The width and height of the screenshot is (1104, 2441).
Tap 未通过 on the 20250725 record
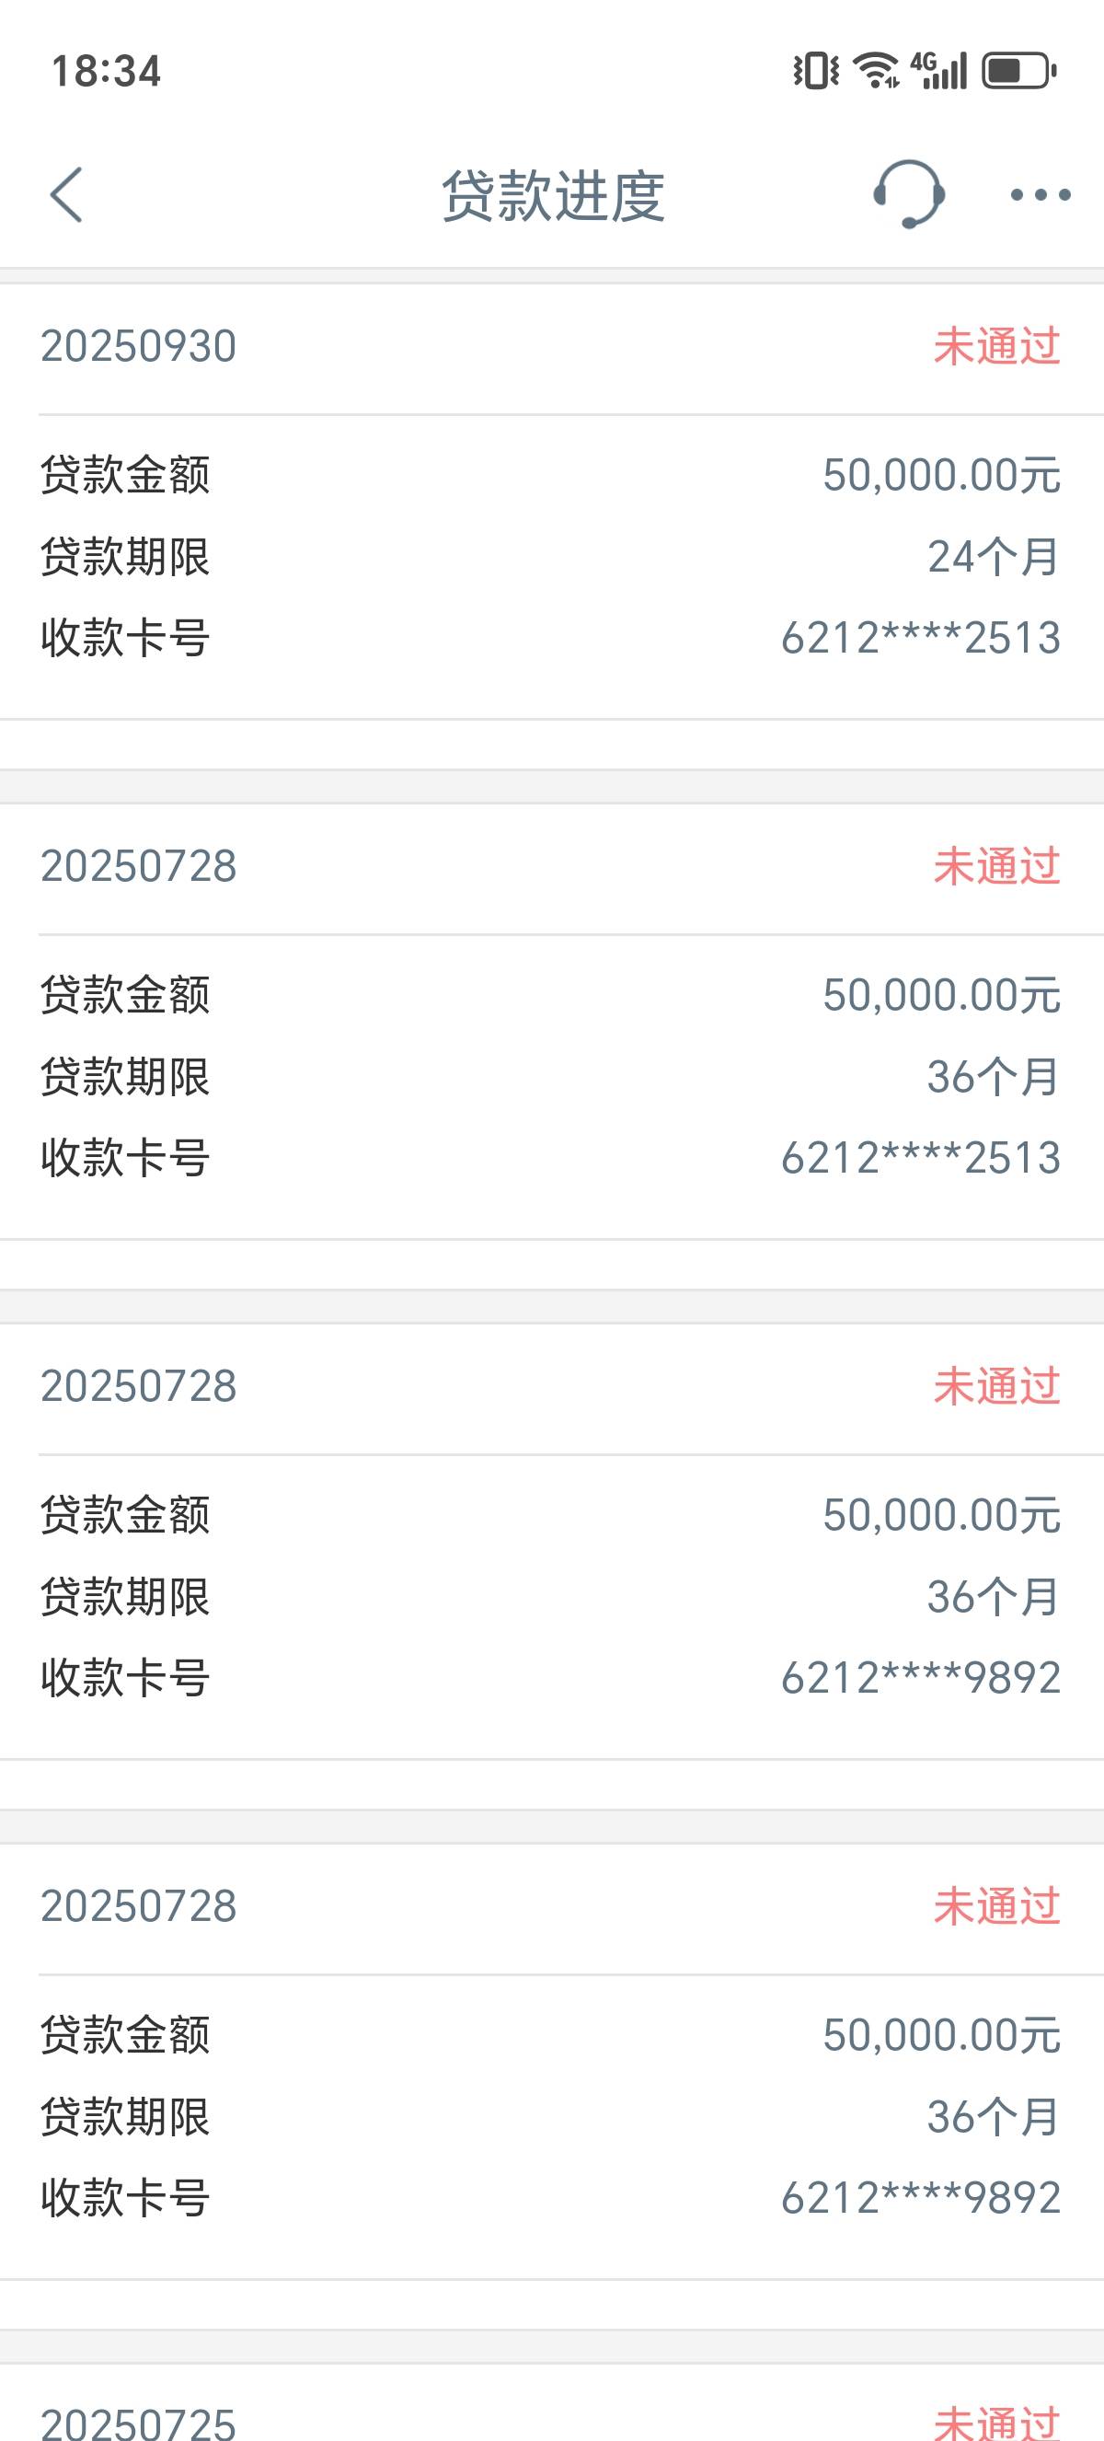996,2421
